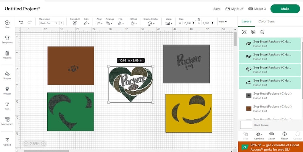Viewport: 303px width, 152px height.
Task: Select the gray Packers rectangle on canvas
Action: tap(187, 64)
